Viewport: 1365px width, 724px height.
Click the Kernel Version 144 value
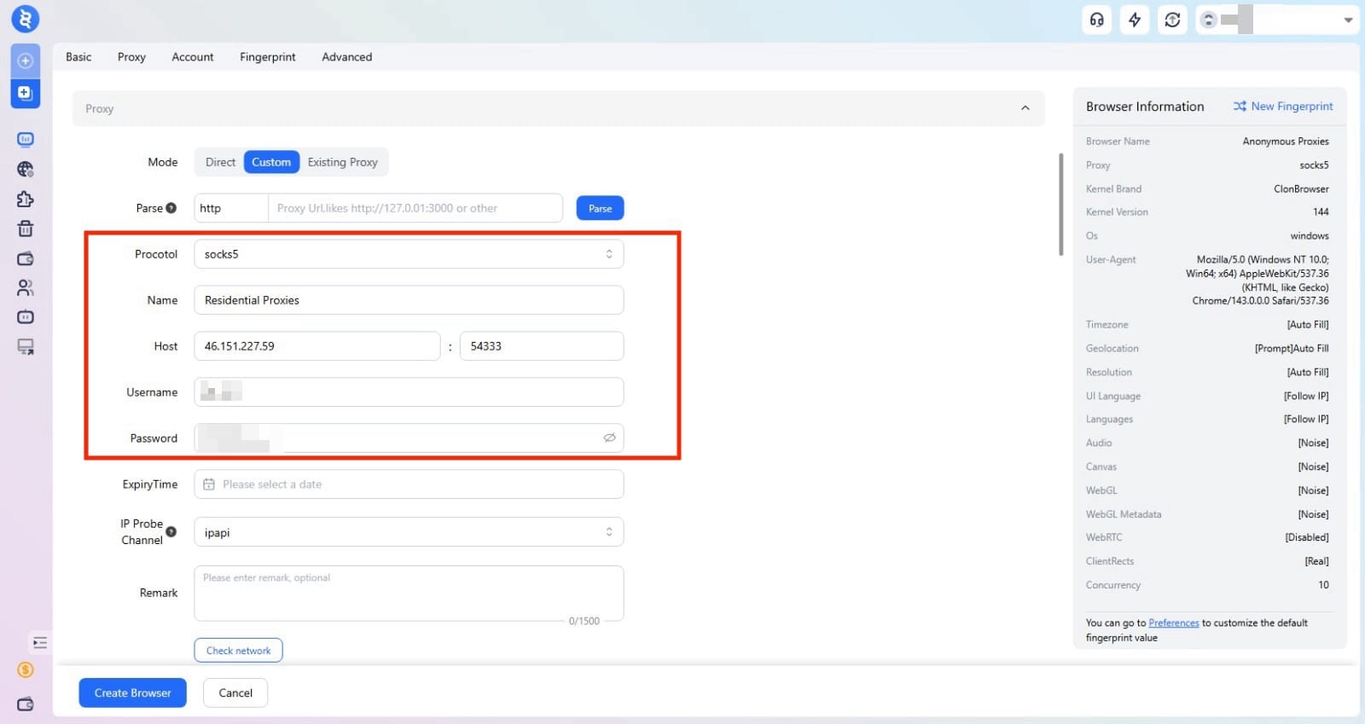pos(1321,211)
